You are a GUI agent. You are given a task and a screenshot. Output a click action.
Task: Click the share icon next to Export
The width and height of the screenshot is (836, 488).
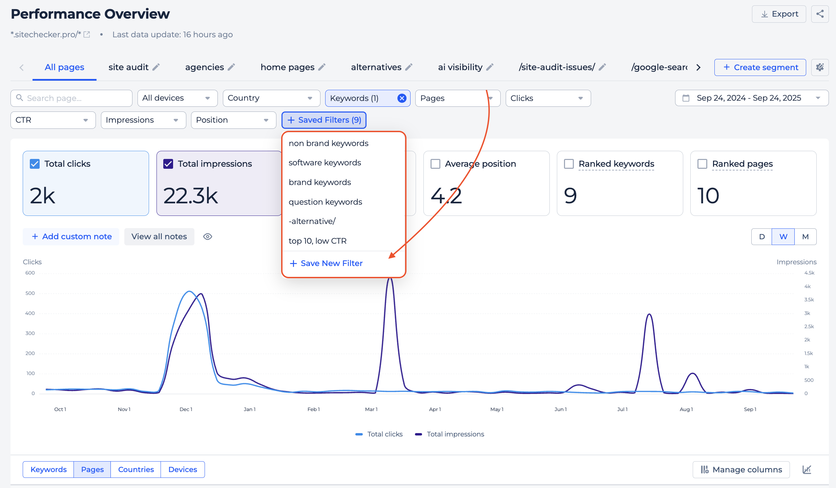click(820, 14)
